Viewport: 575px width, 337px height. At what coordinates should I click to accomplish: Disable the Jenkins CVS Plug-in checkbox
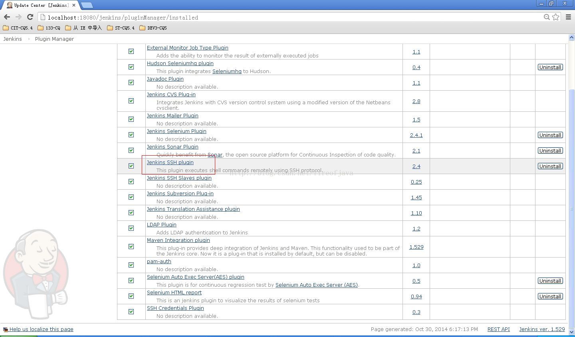(x=131, y=101)
